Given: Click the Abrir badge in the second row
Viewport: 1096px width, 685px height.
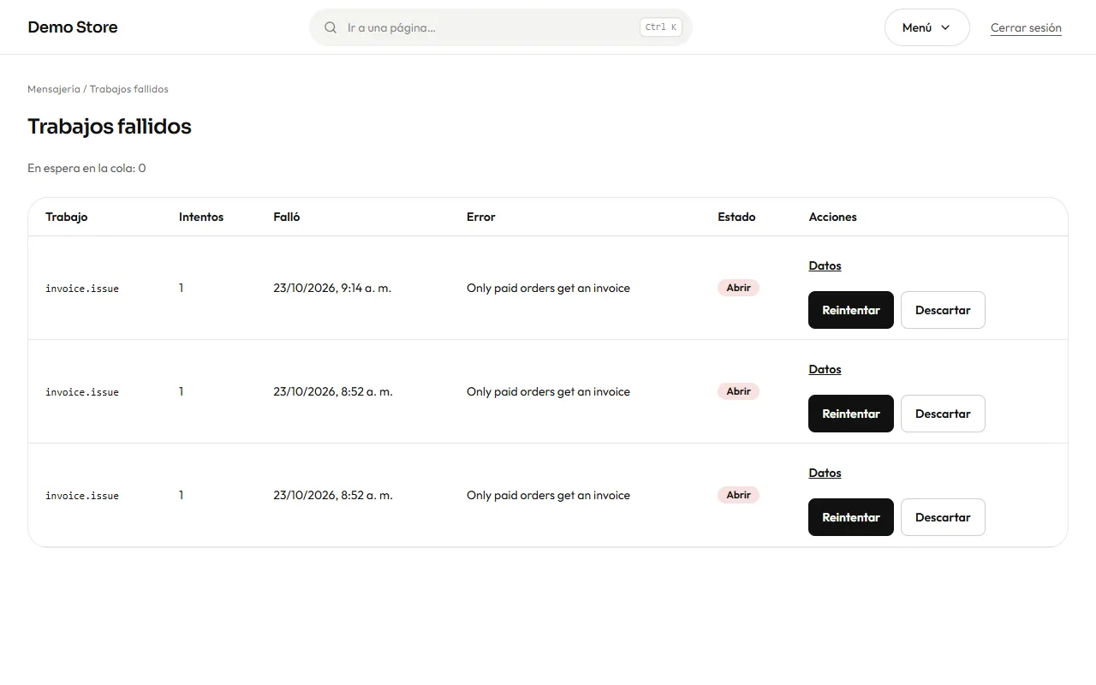Looking at the screenshot, I should [738, 391].
